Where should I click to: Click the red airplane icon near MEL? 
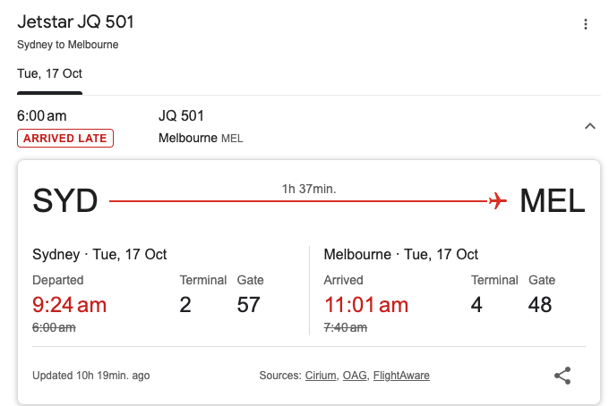pyautogui.click(x=498, y=201)
